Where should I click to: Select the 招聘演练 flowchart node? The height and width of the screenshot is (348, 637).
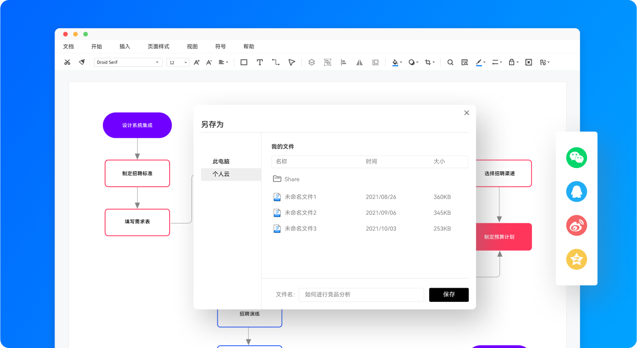point(250,318)
